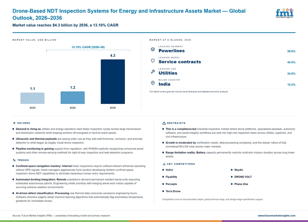This screenshot has width=308, height=222.
Task: Click the '2026' axis label under chart
Action: click(x=73, y=108)
